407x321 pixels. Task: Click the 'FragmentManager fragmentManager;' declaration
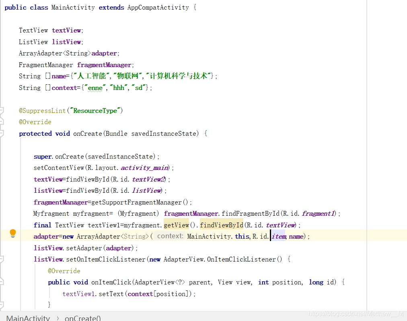coord(76,65)
